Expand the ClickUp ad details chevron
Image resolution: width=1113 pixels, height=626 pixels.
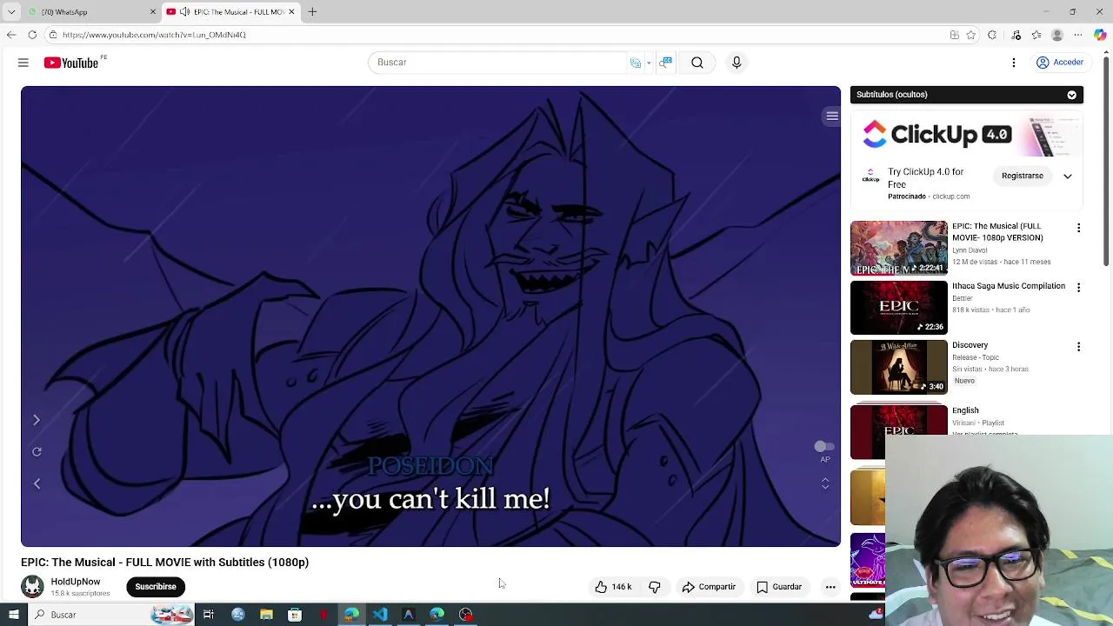coord(1068,176)
